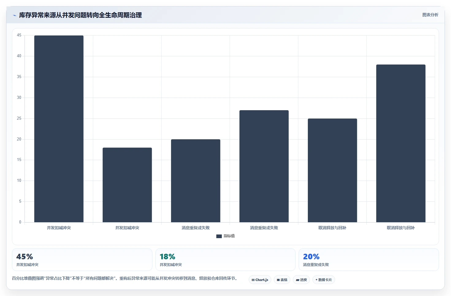Click the y-axis label 40

coord(19,56)
